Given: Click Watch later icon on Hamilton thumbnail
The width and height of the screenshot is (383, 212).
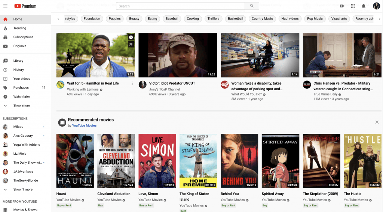Looking at the screenshot, I should tap(131, 37).
